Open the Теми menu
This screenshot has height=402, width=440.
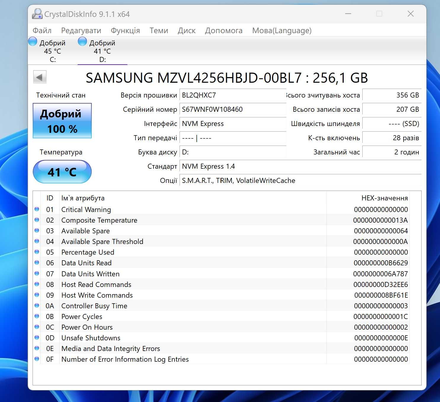tap(159, 31)
